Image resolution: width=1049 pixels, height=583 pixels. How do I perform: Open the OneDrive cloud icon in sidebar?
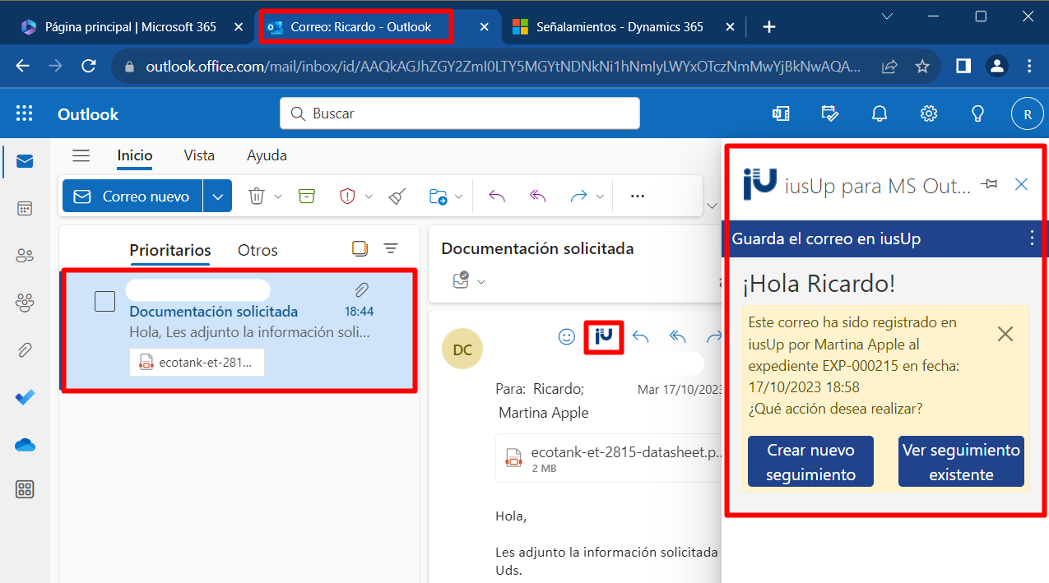(x=25, y=445)
